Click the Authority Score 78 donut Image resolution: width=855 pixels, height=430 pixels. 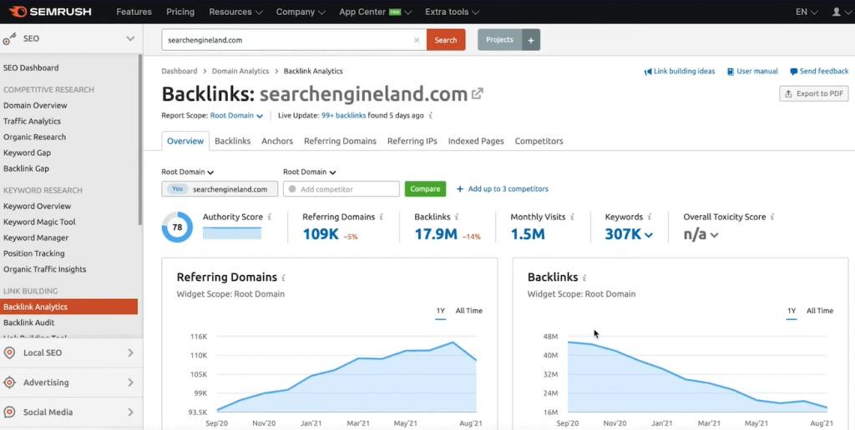tap(177, 227)
